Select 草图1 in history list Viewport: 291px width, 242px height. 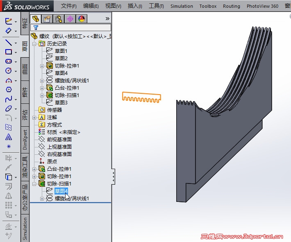61,51
